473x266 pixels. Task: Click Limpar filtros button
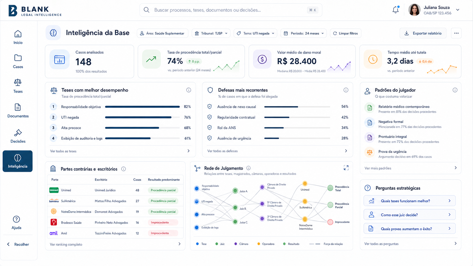tap(345, 33)
